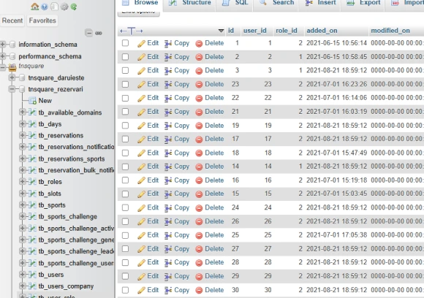Collapse the tnsquare_rezervari node

tap(12, 89)
